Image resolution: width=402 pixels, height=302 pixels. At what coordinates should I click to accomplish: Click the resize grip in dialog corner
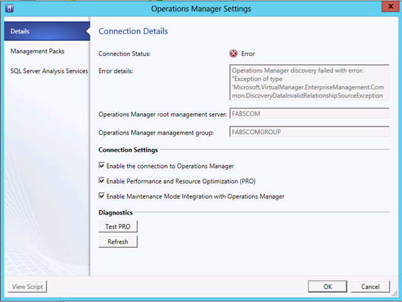[394, 293]
